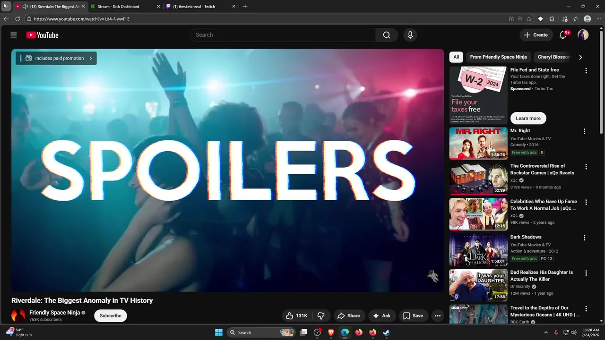The width and height of the screenshot is (605, 340).
Task: Click the search magnifier button
Action: (387, 35)
